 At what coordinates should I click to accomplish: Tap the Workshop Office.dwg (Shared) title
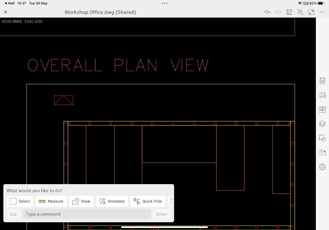pos(100,12)
